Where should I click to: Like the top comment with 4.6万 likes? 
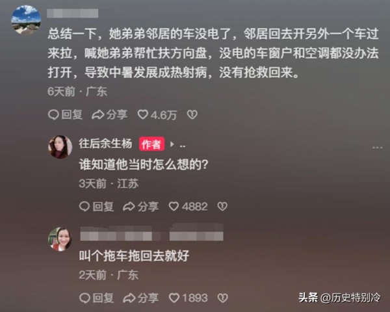[x=157, y=115]
